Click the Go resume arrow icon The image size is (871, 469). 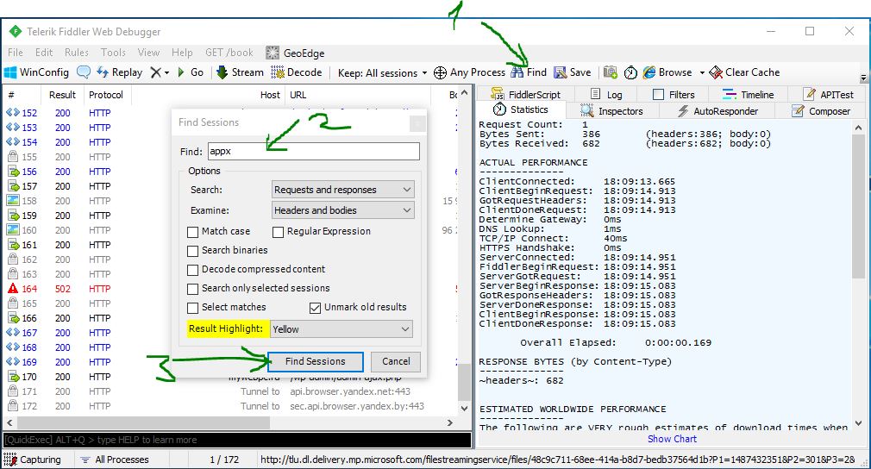pos(181,72)
